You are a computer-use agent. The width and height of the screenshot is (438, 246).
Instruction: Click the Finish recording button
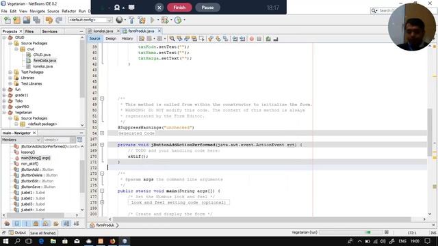coord(179,8)
